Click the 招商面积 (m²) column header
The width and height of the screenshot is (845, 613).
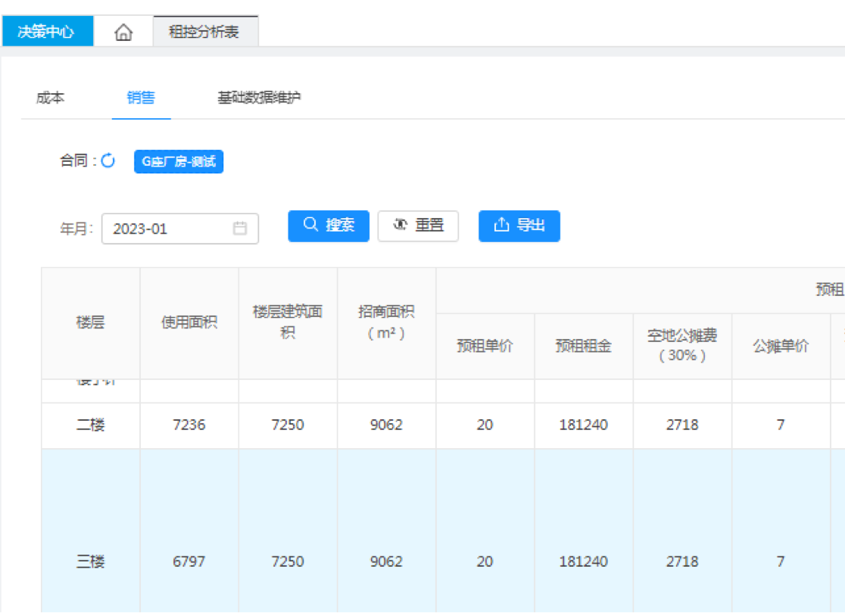click(386, 322)
